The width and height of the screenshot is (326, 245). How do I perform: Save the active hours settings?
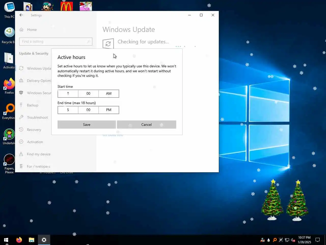87,125
